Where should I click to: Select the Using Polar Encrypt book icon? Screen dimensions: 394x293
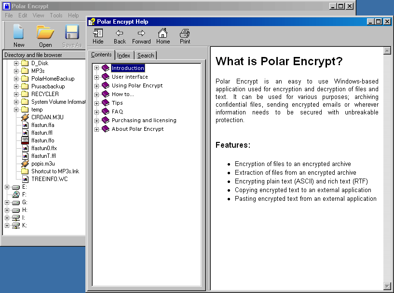tap(106, 85)
